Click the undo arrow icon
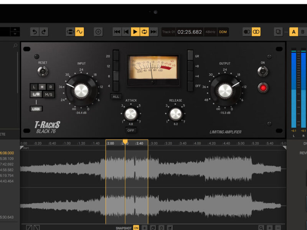This screenshot has width=307, height=230. [x=35, y=32]
